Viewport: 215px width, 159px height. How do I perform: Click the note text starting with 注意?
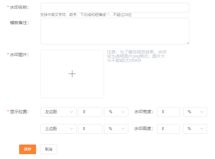[136, 56]
